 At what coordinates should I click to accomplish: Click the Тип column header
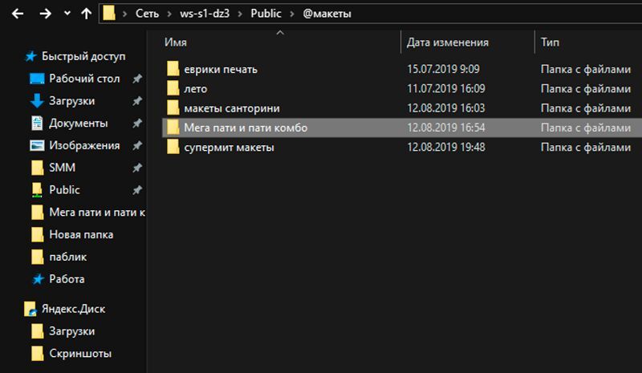[551, 43]
